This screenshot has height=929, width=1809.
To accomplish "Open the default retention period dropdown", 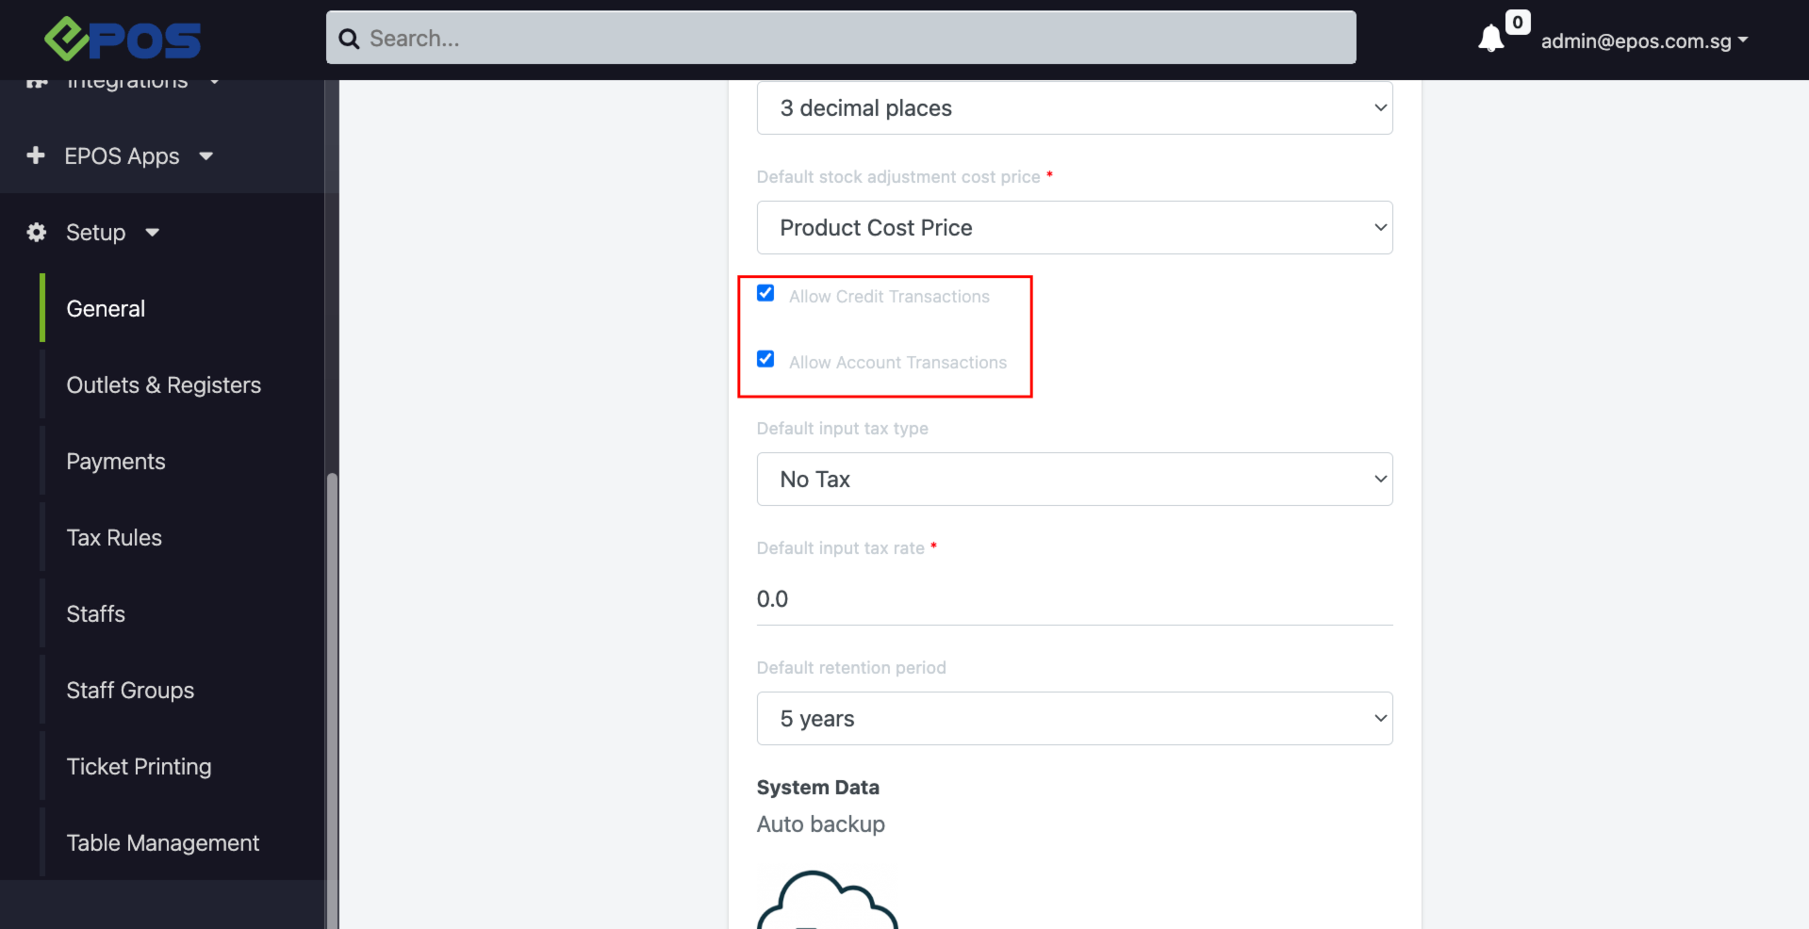I will coord(1074,719).
